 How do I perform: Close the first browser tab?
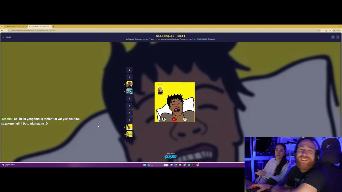tap(26, 27)
